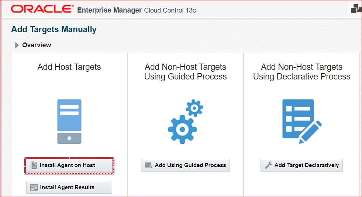Open Install Agent Results
The image size is (362, 197).
tap(69, 187)
